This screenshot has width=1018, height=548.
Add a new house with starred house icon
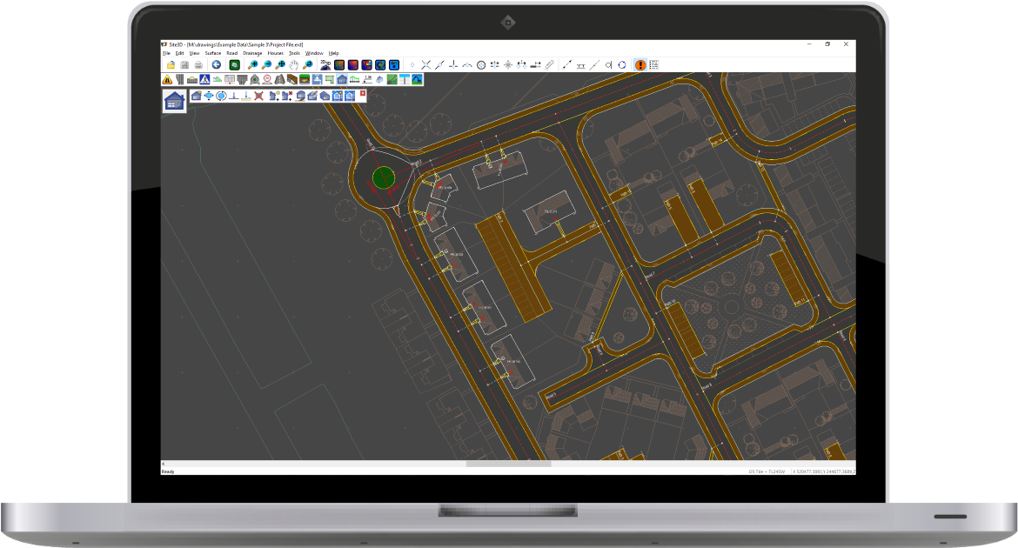pyautogui.click(x=196, y=96)
